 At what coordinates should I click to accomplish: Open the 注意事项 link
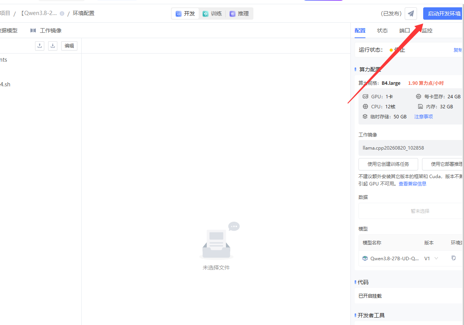point(424,116)
